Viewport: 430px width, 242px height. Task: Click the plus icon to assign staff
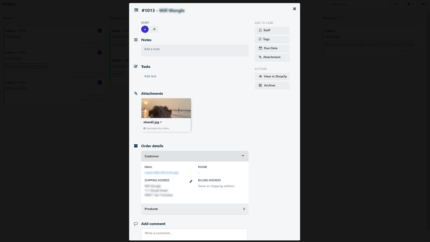click(154, 29)
